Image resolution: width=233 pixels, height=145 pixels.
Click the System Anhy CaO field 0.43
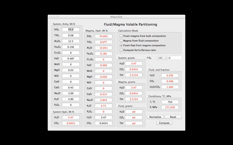tap(71, 88)
